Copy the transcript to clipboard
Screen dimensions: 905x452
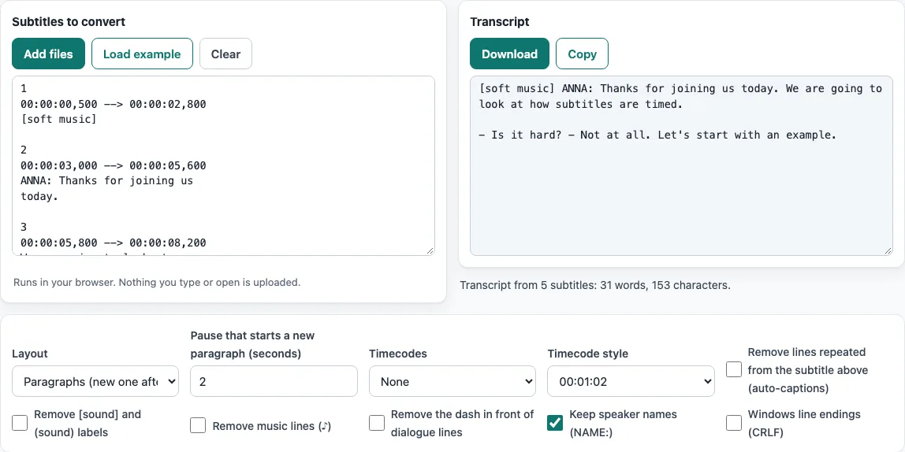pyautogui.click(x=582, y=54)
